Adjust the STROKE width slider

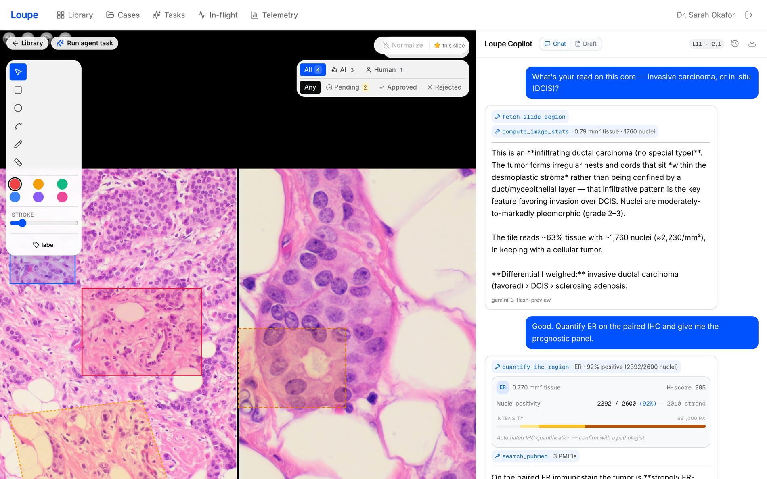tap(44, 223)
